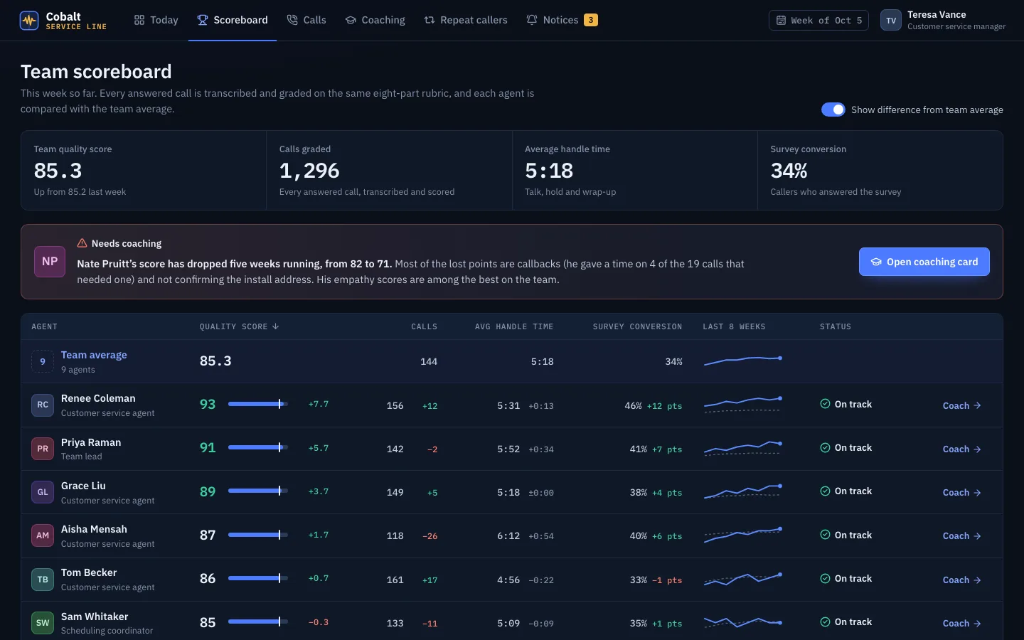Click the Team average row label

pos(94,355)
